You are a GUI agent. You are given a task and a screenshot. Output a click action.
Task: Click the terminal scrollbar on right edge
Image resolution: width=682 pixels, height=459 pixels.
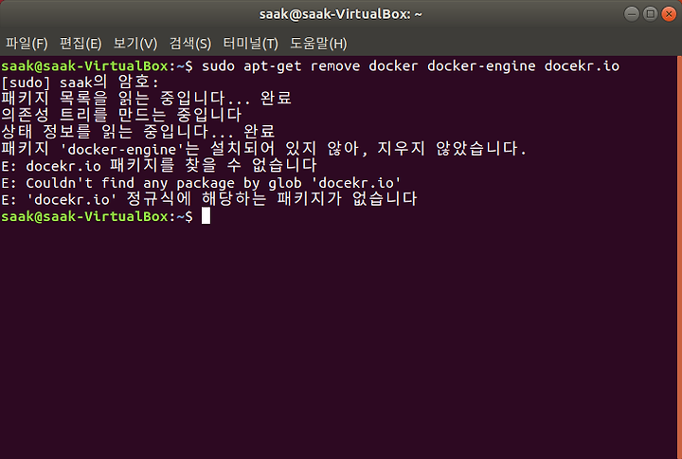click(x=679, y=257)
